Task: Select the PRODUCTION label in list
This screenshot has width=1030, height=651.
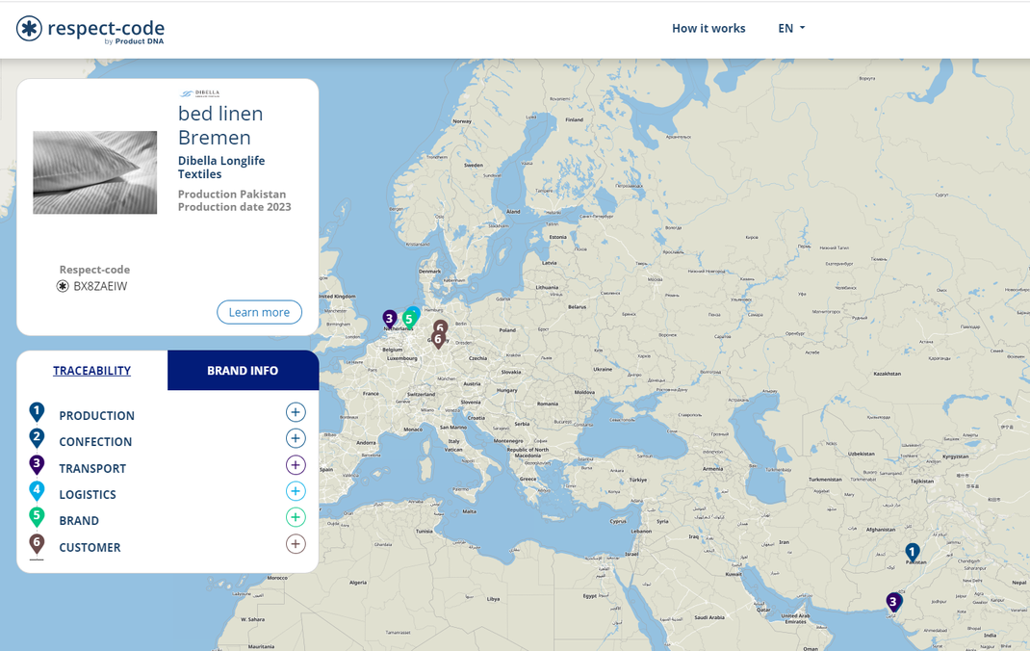Action: (x=96, y=416)
